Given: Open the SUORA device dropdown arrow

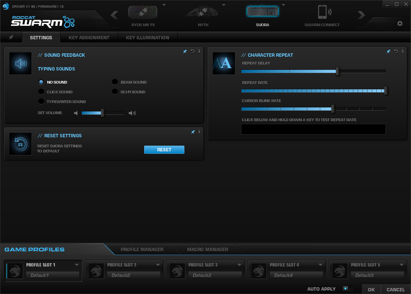Looking at the screenshot, I should [x=283, y=5].
